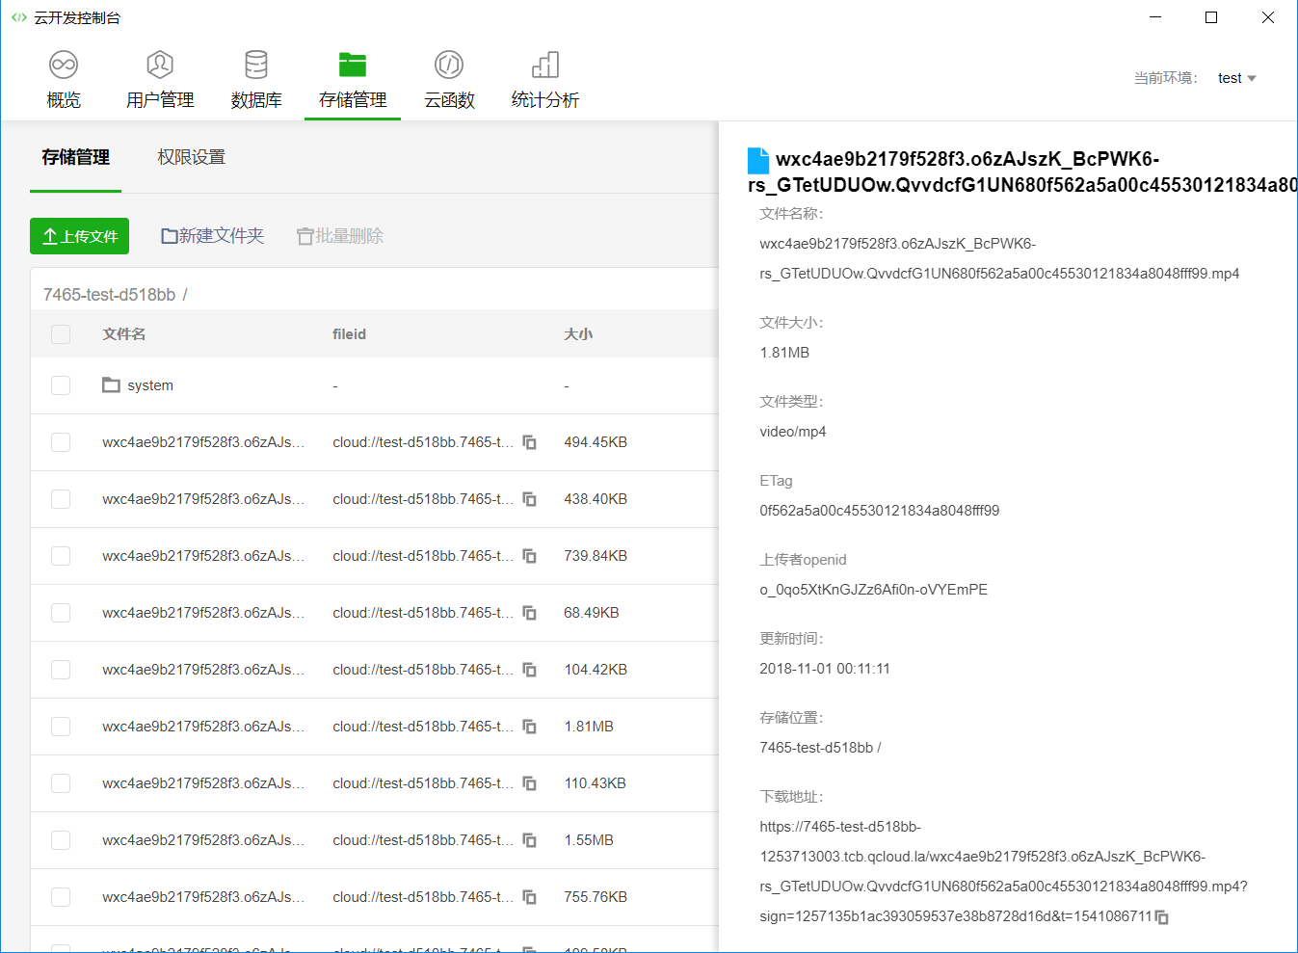Copy fileid of the 739.84KB file
This screenshot has height=953, width=1298.
coord(529,556)
